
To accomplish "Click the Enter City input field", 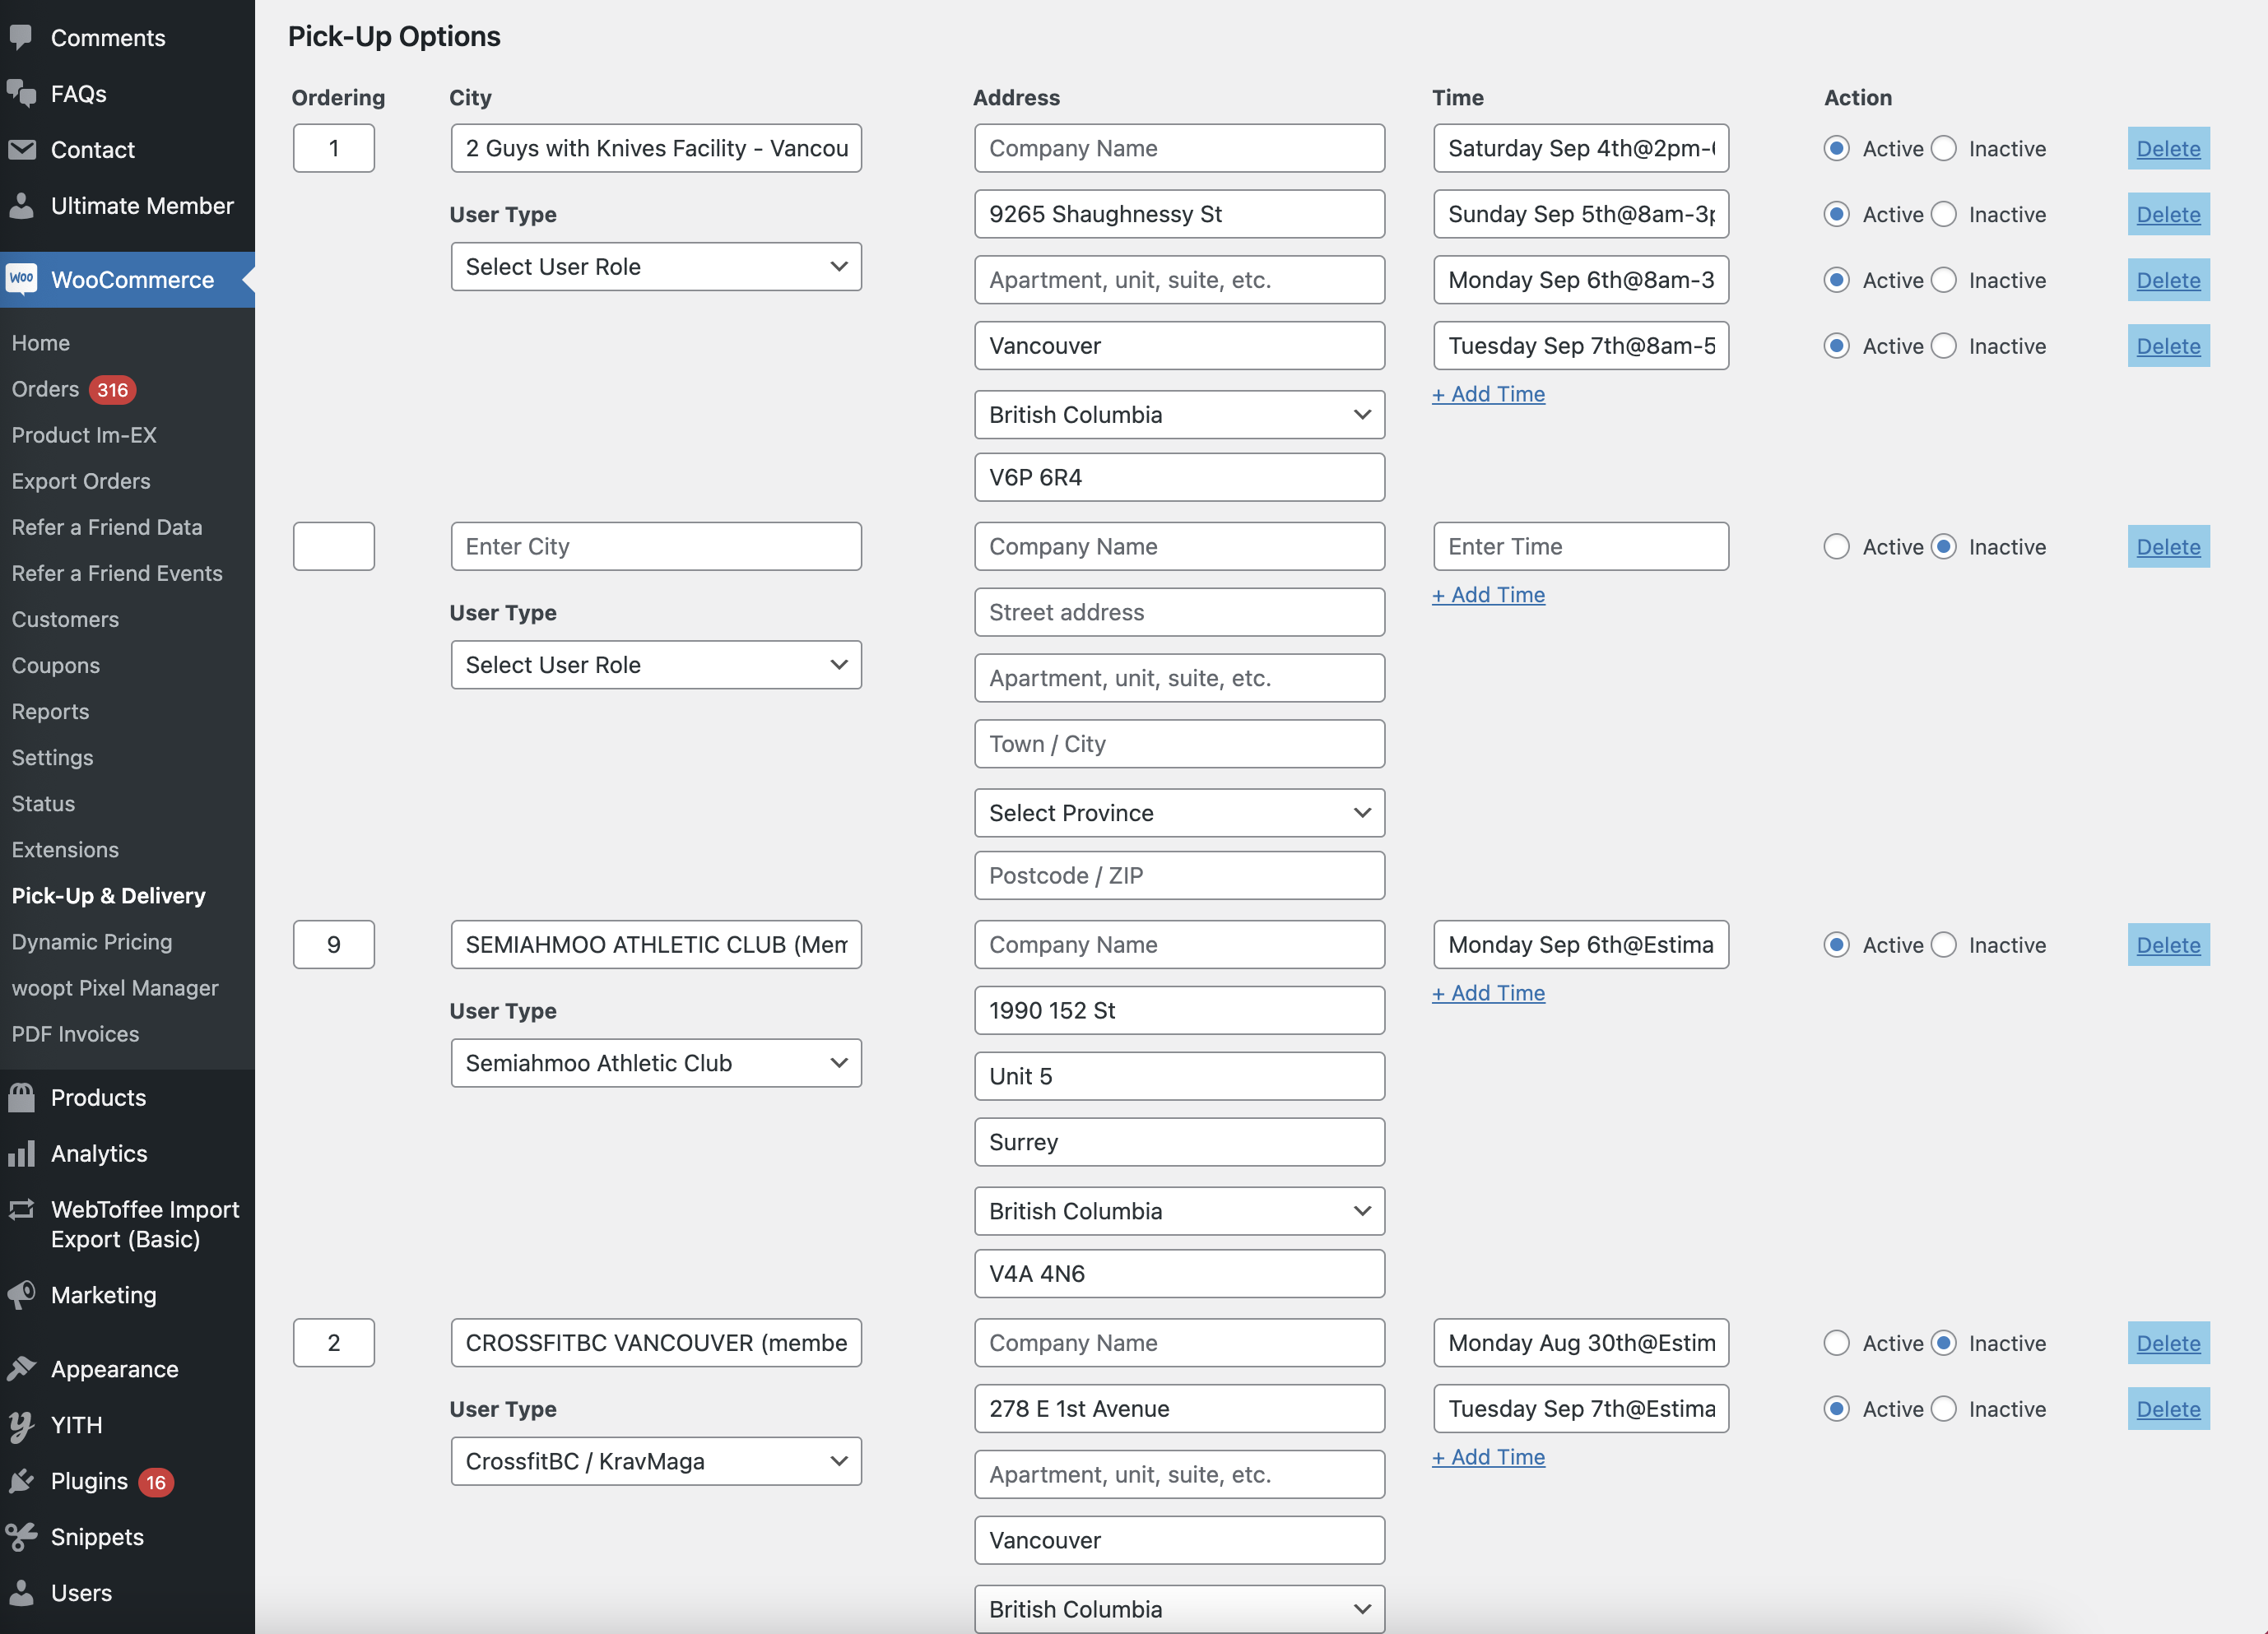I will [x=656, y=547].
